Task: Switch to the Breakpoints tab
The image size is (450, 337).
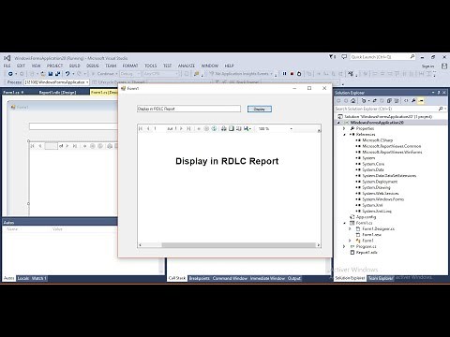Action: click(200, 278)
